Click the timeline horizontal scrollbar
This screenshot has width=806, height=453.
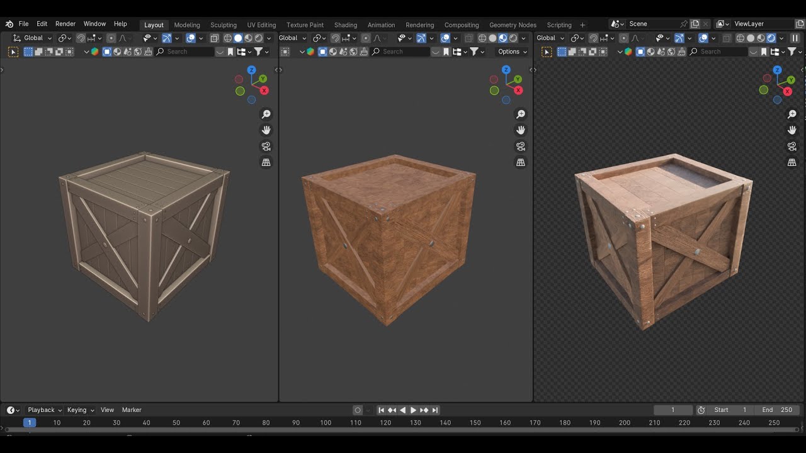coord(403,431)
